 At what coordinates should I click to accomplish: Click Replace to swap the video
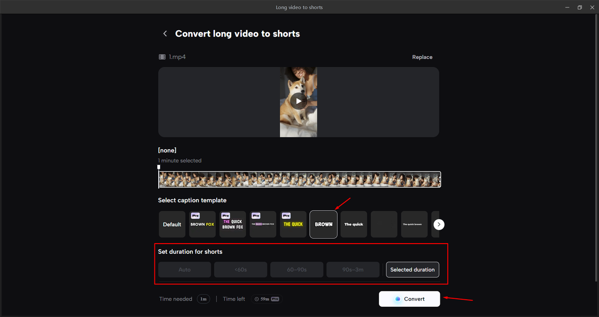click(x=422, y=57)
